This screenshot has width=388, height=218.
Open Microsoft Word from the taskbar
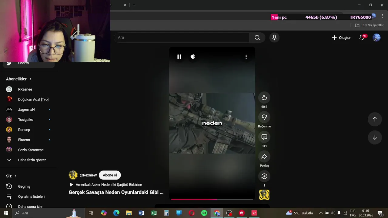[x=141, y=213]
